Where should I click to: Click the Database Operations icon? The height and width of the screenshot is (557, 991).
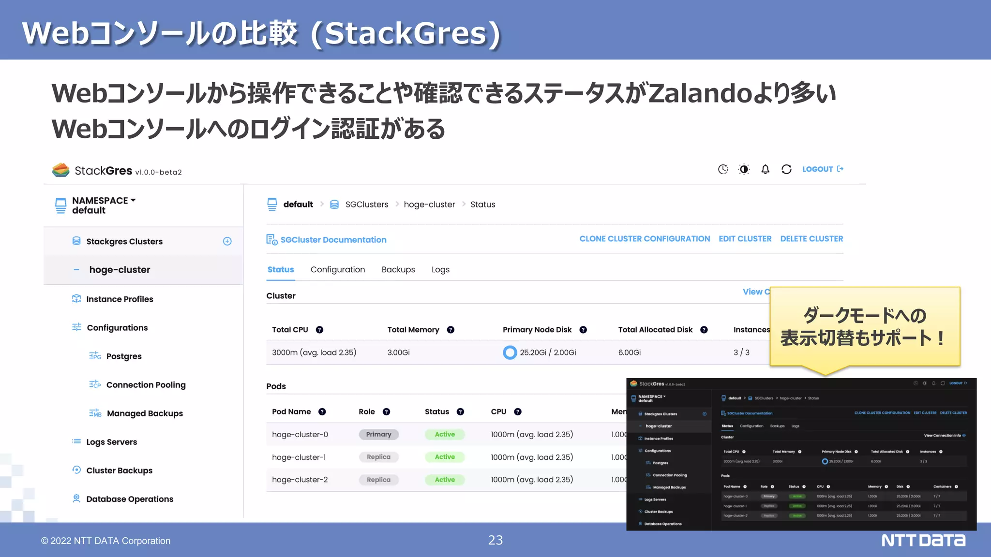coord(76,498)
